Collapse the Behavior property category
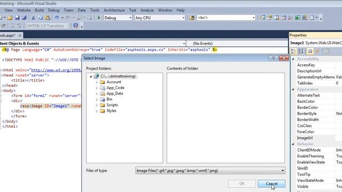 (293, 144)
